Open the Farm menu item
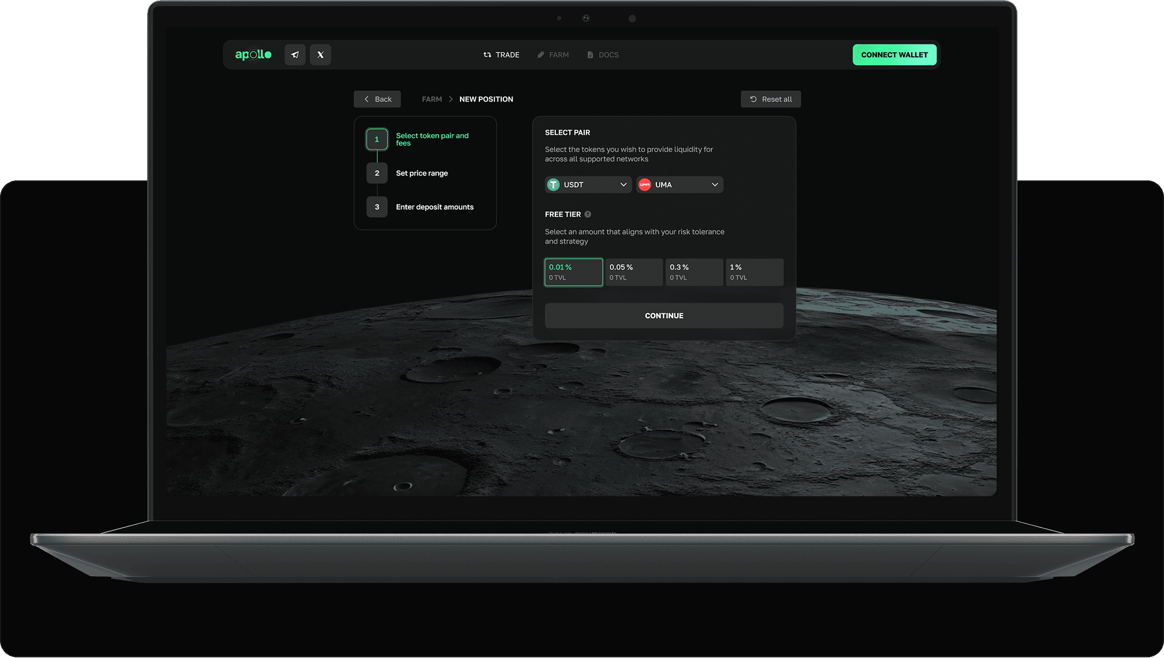Viewport: 1164px width, 658px height. point(553,55)
